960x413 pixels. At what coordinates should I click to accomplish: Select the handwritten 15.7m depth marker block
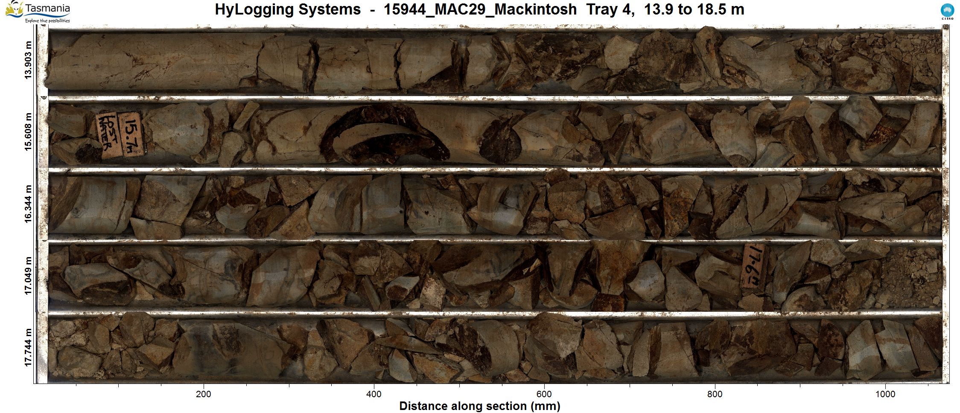[x=131, y=134]
